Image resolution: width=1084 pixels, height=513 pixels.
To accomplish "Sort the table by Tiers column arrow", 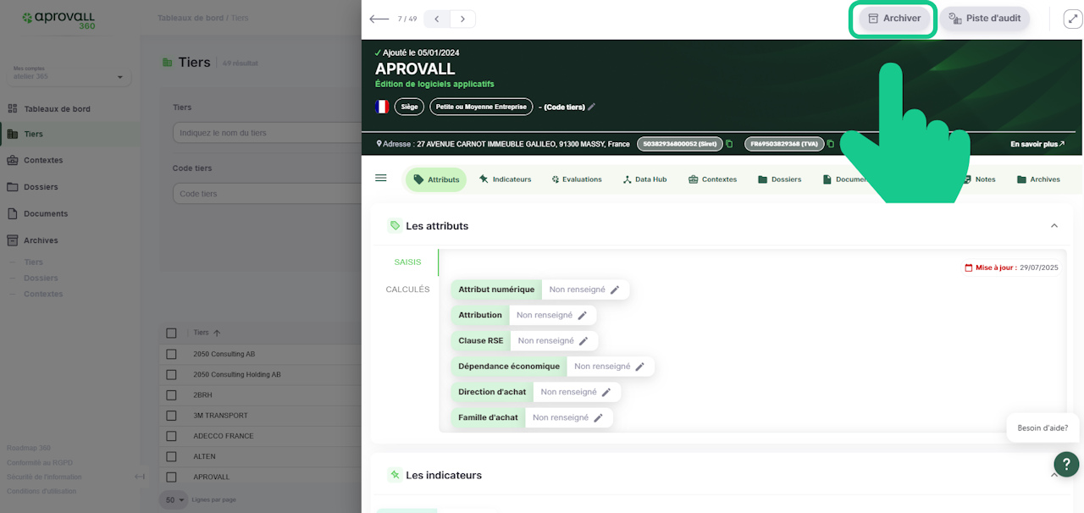I will click(x=217, y=333).
